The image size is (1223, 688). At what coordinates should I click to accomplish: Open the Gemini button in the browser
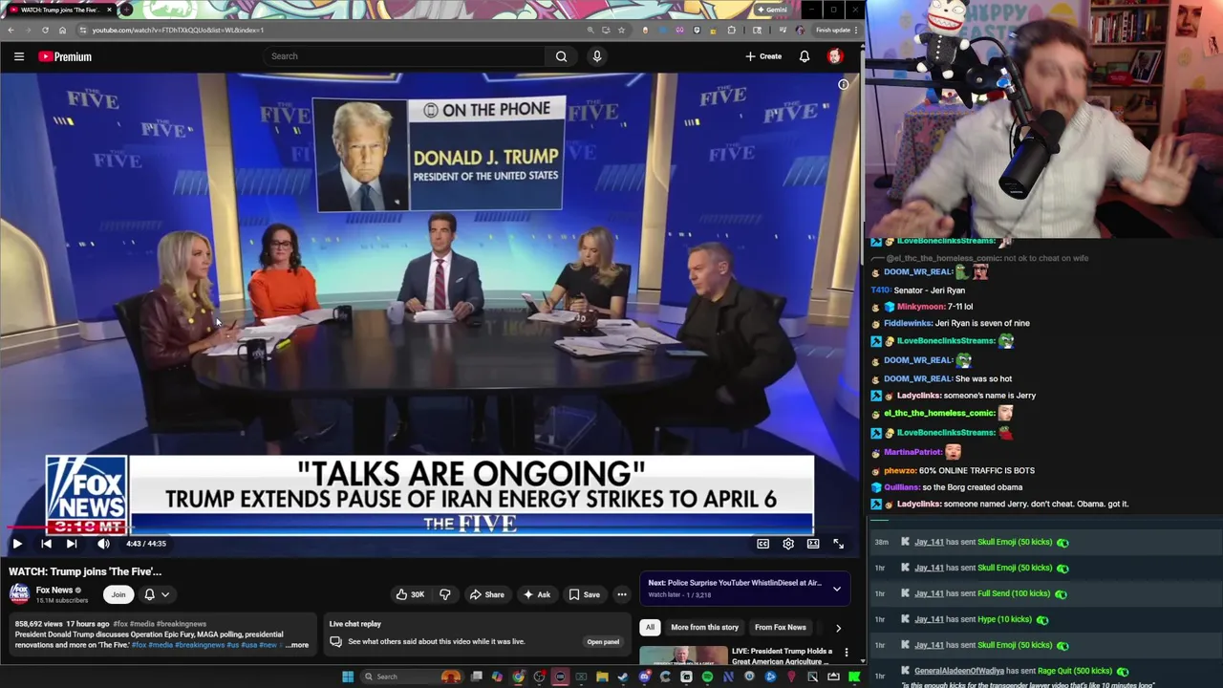[x=771, y=10]
